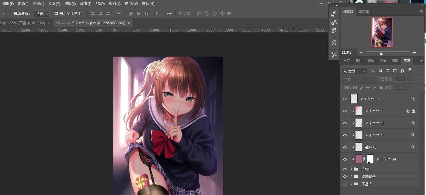Select the 3D pan mode icon
This screenshot has width=426, height=195.
[214, 14]
